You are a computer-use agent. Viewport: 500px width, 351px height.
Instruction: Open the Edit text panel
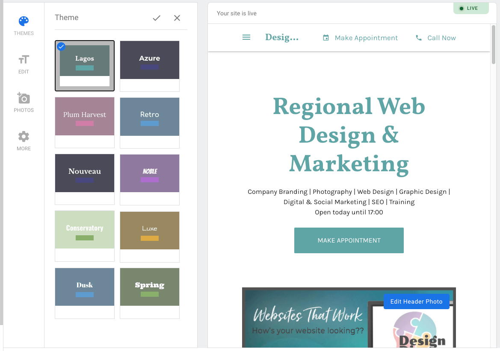pos(24,64)
